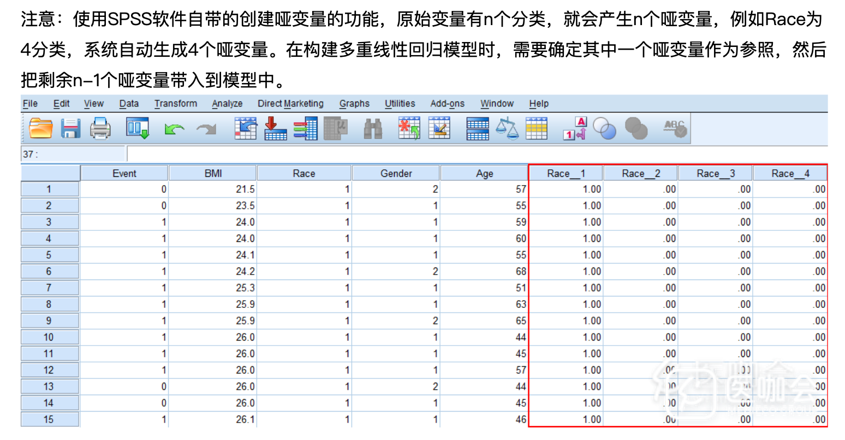Click the Go to case icon

click(245, 129)
